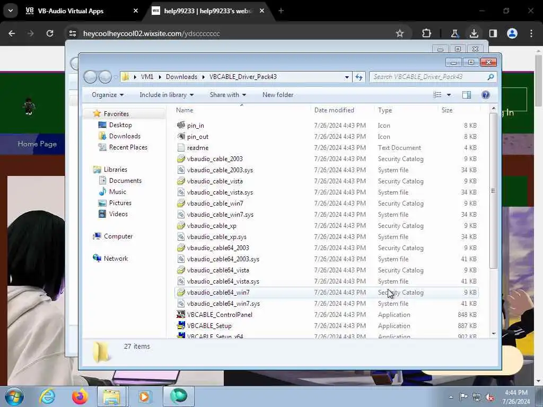Select vbaudio_cable64_win7.sys file row

(x=327, y=304)
